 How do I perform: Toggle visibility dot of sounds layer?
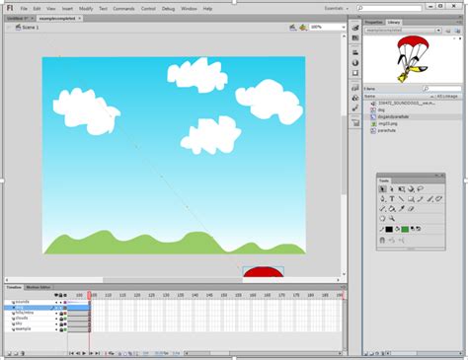pyautogui.click(x=56, y=302)
